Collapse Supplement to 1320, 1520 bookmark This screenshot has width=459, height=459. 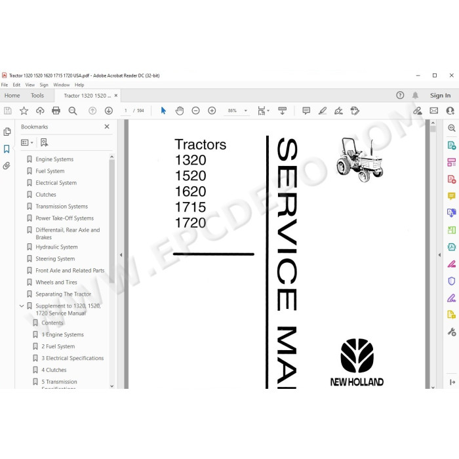pyautogui.click(x=22, y=306)
